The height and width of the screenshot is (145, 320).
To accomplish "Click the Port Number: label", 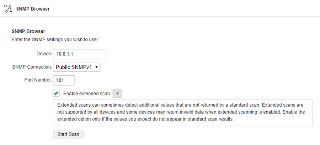I will point(38,80).
